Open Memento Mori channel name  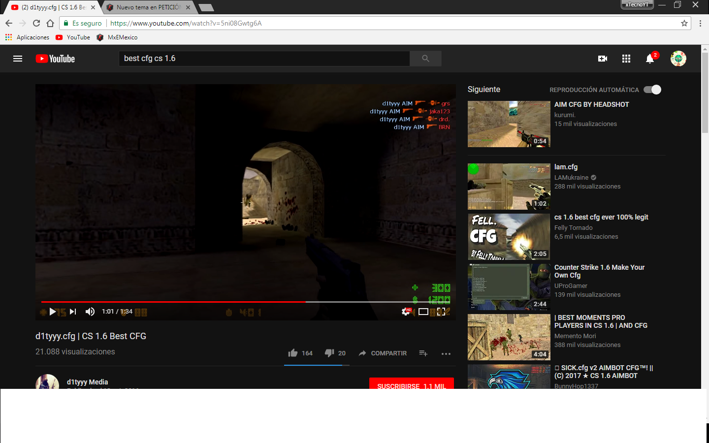[x=575, y=336]
